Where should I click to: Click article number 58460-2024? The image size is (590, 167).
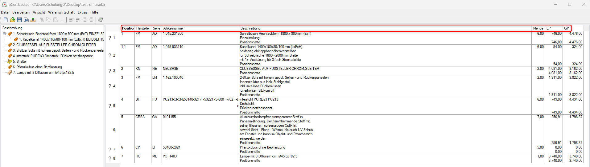click(172, 147)
